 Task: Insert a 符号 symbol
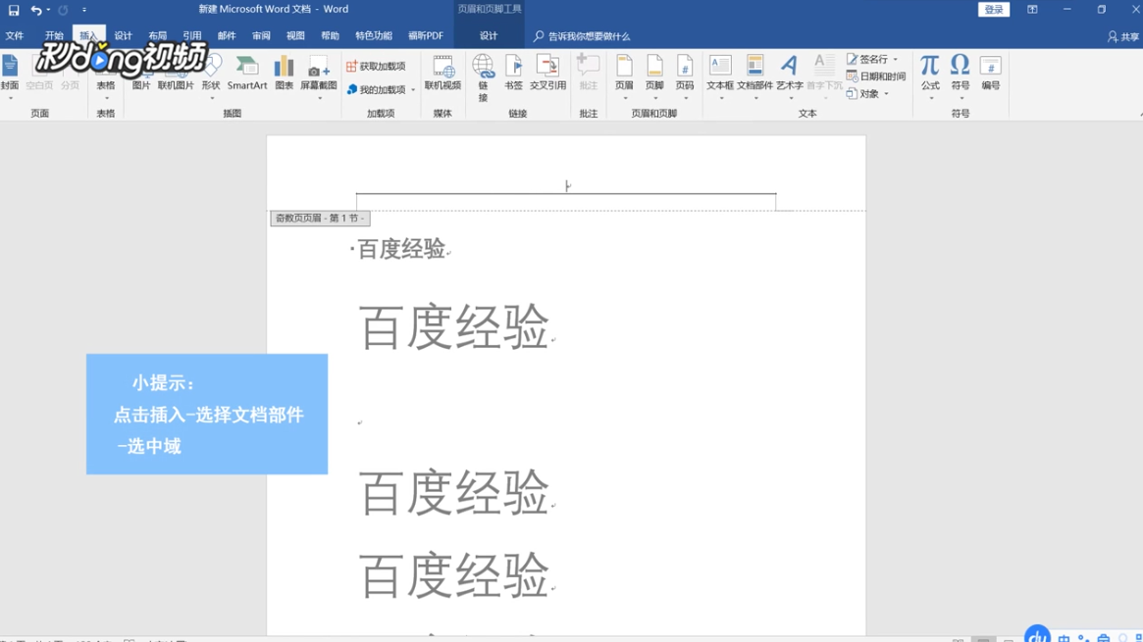click(961, 75)
